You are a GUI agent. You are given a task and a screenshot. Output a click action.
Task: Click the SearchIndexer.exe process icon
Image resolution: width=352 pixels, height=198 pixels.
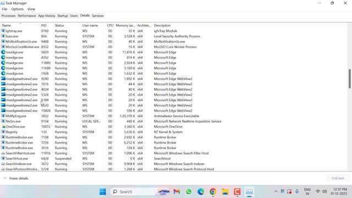3,164
